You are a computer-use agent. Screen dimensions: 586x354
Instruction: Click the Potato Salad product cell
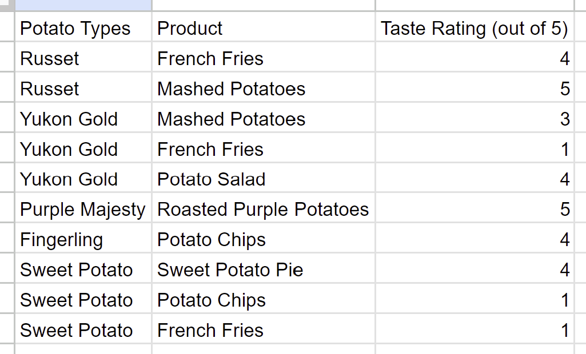(264, 178)
